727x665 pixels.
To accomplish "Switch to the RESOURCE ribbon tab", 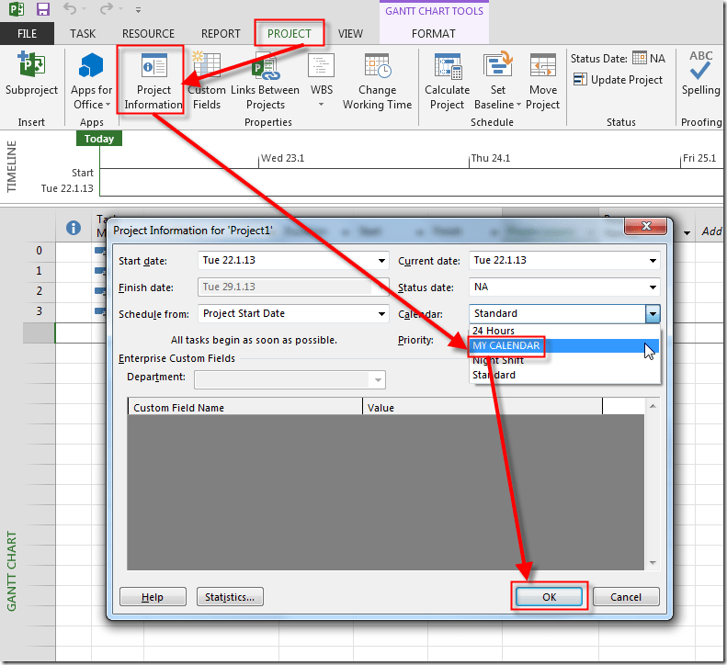I will [148, 34].
